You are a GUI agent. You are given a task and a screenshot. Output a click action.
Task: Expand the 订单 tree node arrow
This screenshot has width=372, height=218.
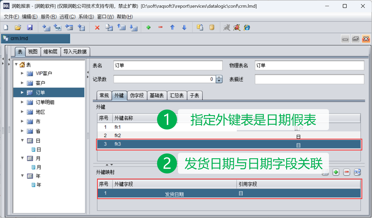(22, 93)
